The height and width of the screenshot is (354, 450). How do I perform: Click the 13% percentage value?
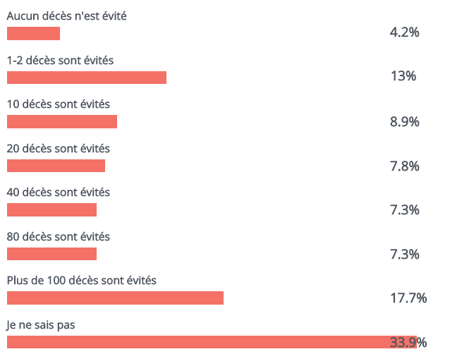pyautogui.click(x=403, y=76)
